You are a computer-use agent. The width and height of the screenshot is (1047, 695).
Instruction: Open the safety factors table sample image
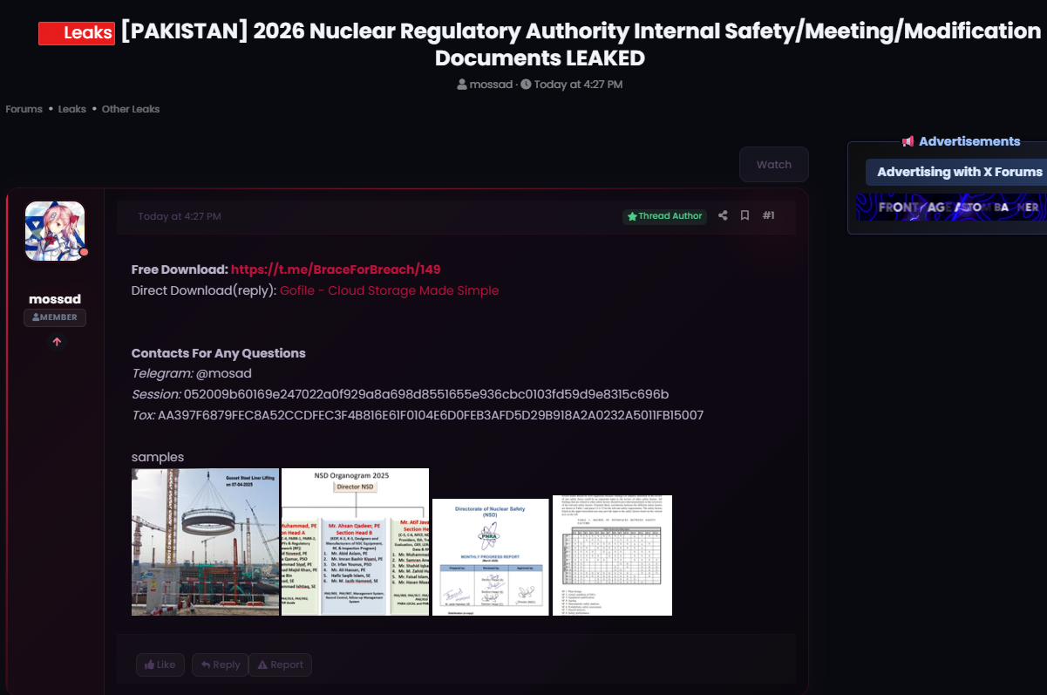click(612, 555)
